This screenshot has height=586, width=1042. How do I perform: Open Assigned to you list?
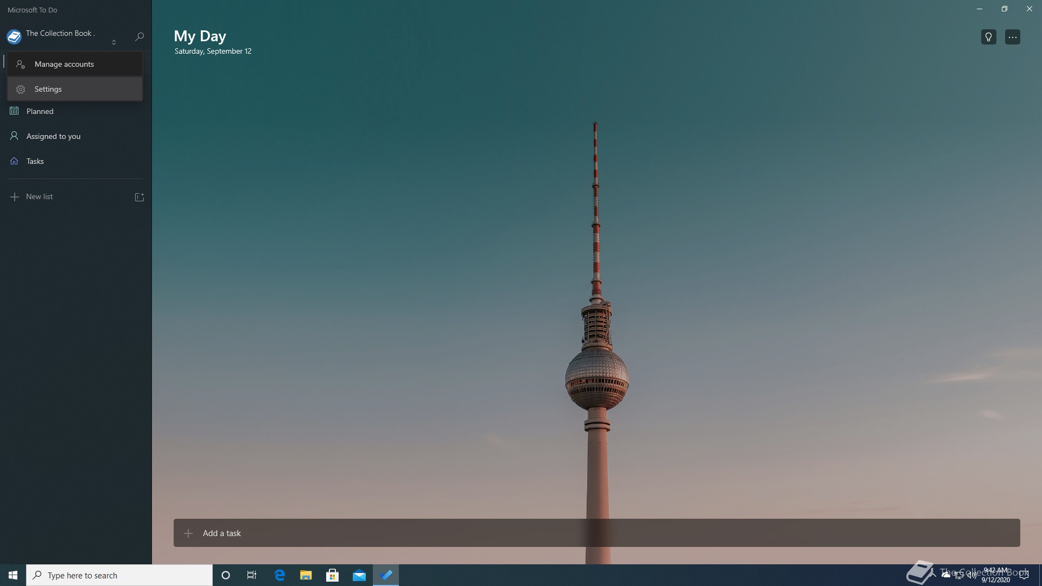(76, 136)
